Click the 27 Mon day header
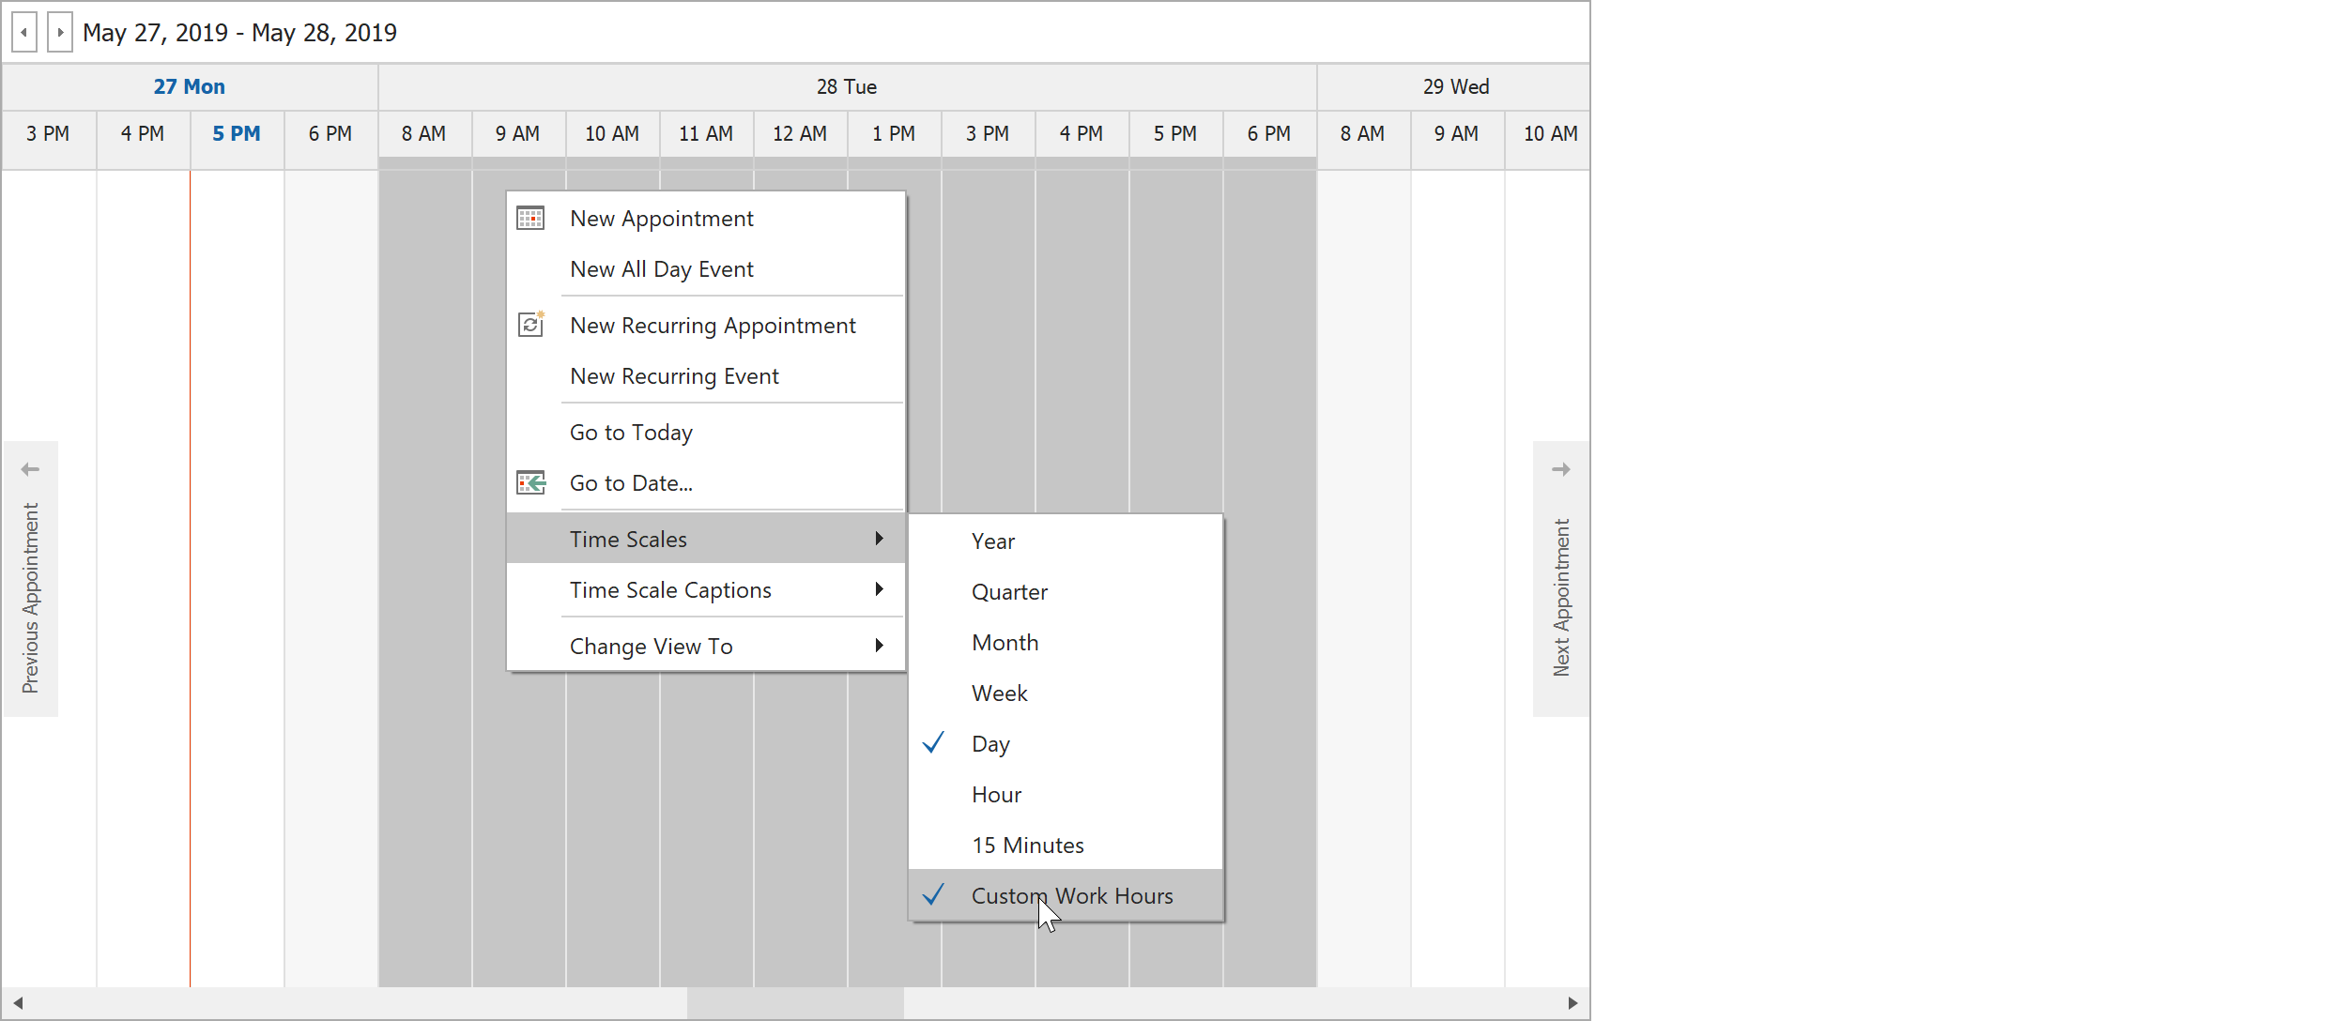 click(x=190, y=86)
